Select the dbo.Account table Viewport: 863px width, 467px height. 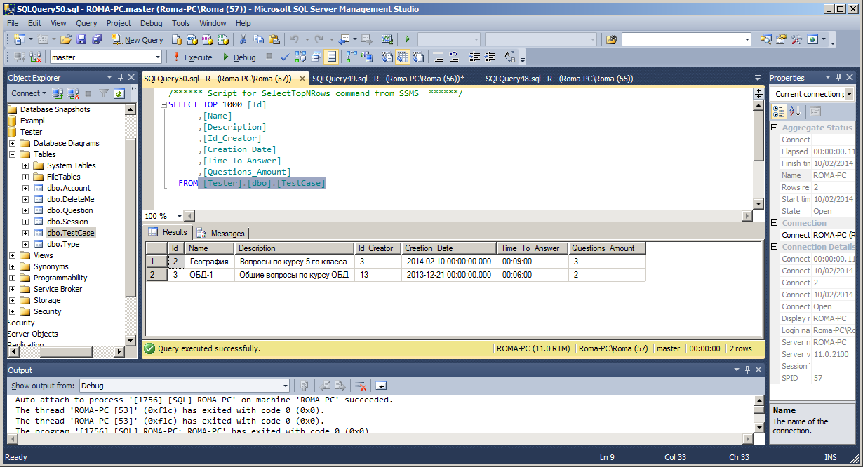[69, 188]
